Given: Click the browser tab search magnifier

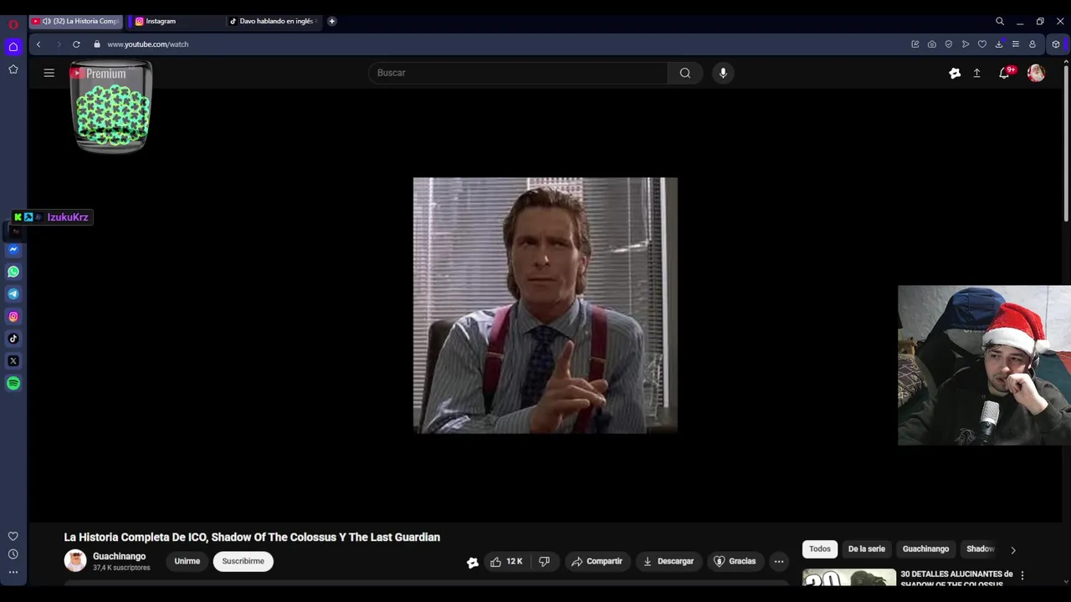Looking at the screenshot, I should 1000,21.
